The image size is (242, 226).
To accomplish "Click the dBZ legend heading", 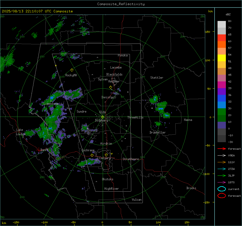I will click(228, 14).
